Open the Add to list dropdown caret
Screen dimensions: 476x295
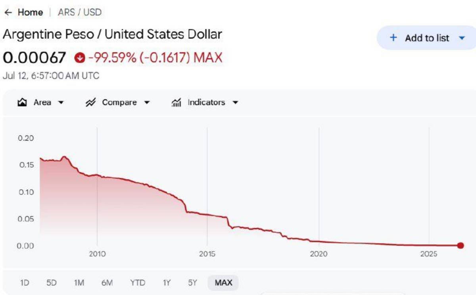461,38
